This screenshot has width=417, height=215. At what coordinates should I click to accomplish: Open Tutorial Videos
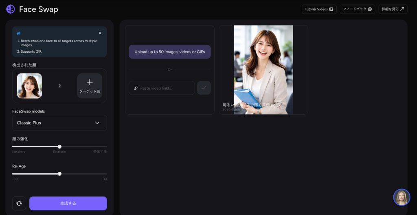click(x=319, y=9)
